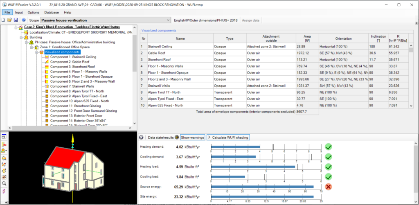
Task: Collapse the Building tree node
Action: [x=21, y=37]
